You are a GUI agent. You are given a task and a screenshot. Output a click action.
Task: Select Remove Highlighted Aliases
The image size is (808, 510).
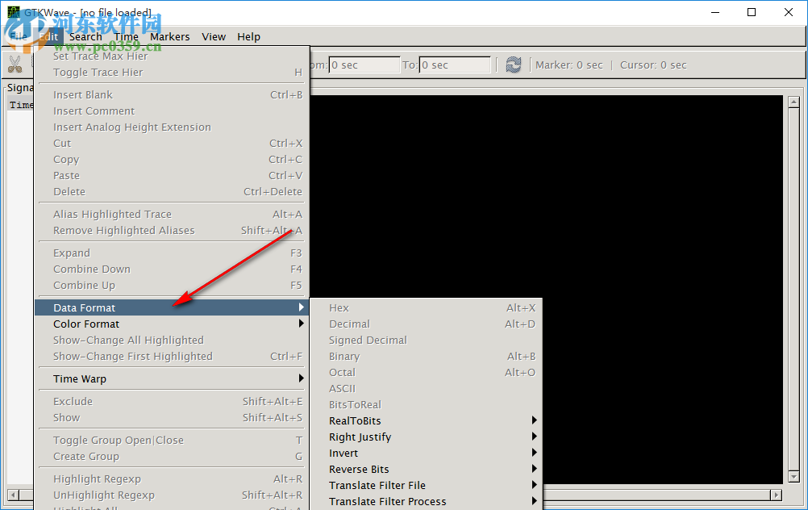point(172,231)
